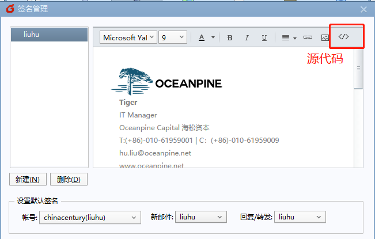Image resolution: width=375 pixels, height=239 pixels.
Task: Open the font color dropdown arrow
Action: [x=213, y=37]
